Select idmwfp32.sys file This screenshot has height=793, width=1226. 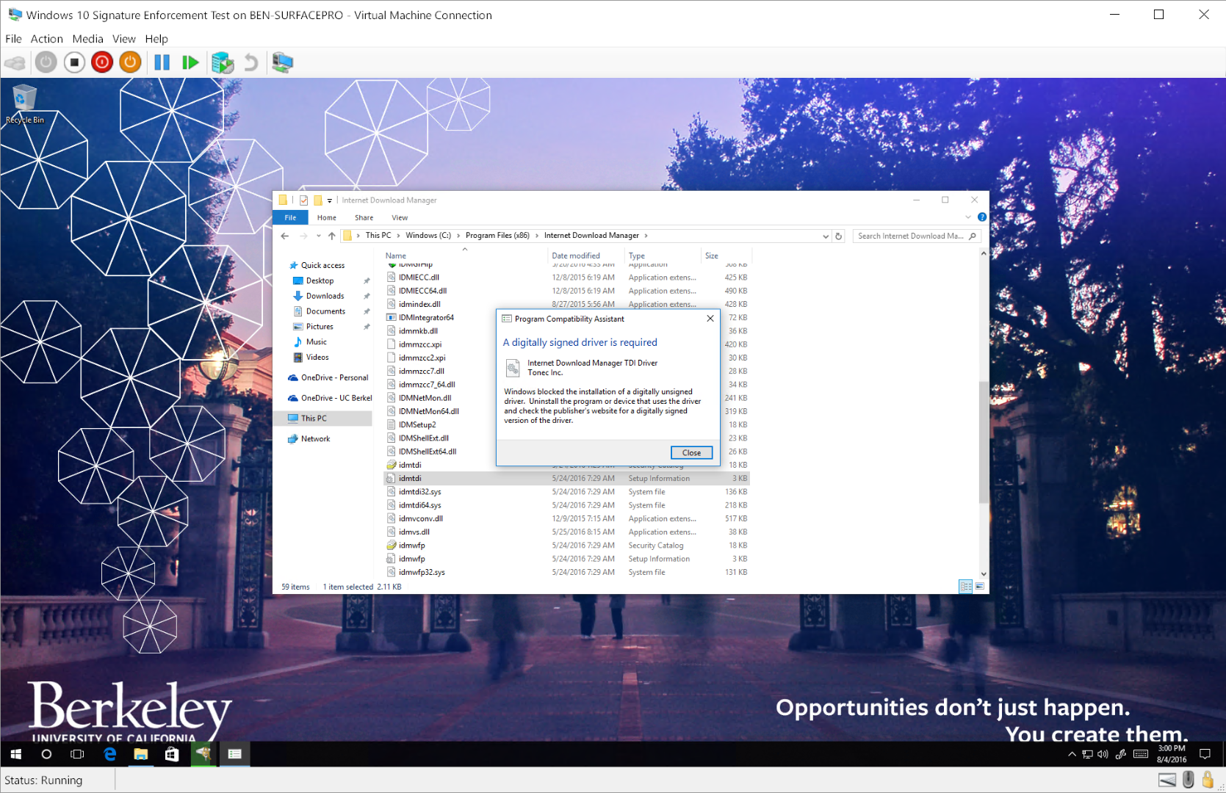[x=422, y=573]
